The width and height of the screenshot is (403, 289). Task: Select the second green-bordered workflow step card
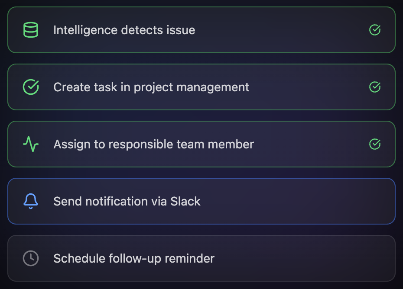(303, 87)
